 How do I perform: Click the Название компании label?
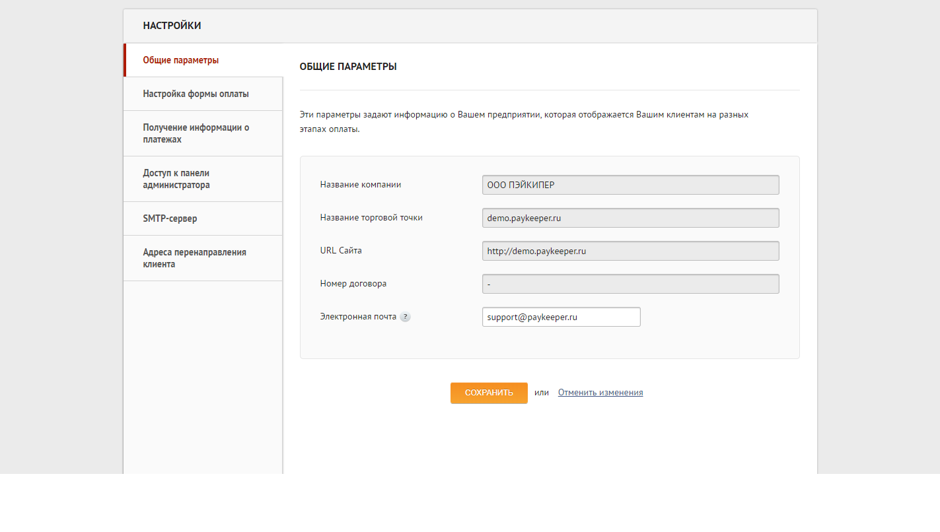[360, 184]
